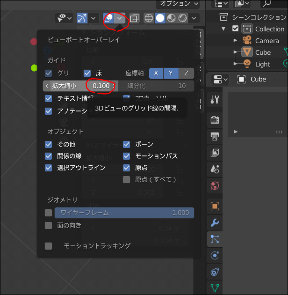Enable the モーショントラッキング checkbox
The width and height of the screenshot is (288, 295).
49,246
